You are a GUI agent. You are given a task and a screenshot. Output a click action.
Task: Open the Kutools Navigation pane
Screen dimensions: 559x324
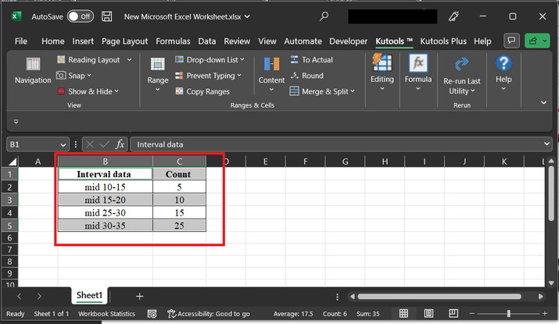point(33,70)
